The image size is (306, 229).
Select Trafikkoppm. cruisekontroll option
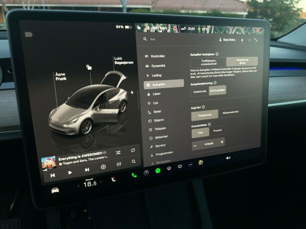pyautogui.click(x=208, y=62)
